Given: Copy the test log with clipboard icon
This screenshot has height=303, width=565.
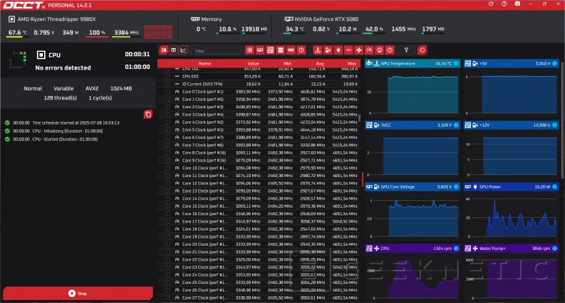Looking at the screenshot, I should [x=148, y=114].
